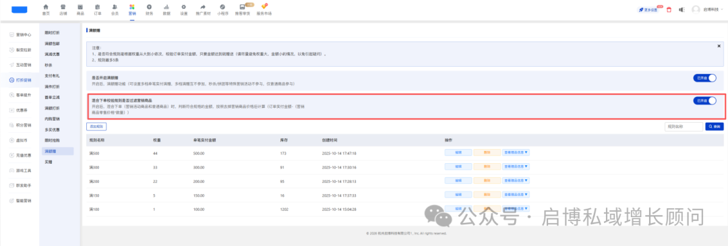The image size is (728, 246).
Task: Open 优惠券 in the left sidebar
Action: (x=19, y=110)
